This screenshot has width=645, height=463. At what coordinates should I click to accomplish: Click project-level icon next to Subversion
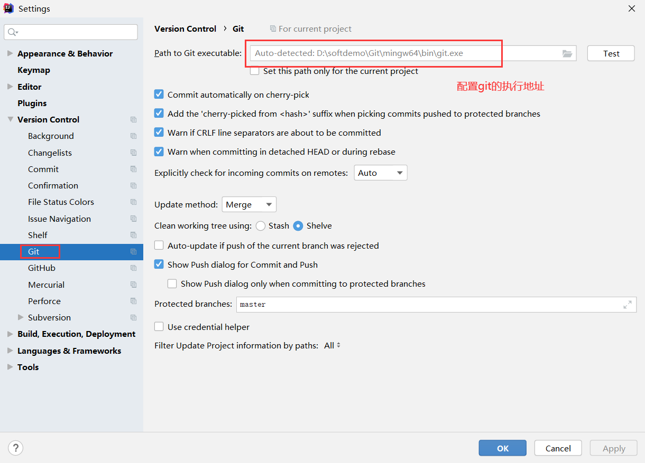point(133,318)
